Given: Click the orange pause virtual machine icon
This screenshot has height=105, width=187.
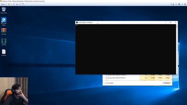Looking at the screenshot, I should click(9, 4).
